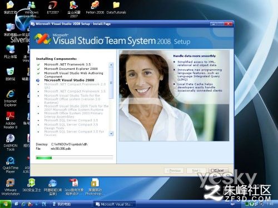Screen dimensions: 278x208
Task: Click the taskbar clock
Action: point(270,204)
